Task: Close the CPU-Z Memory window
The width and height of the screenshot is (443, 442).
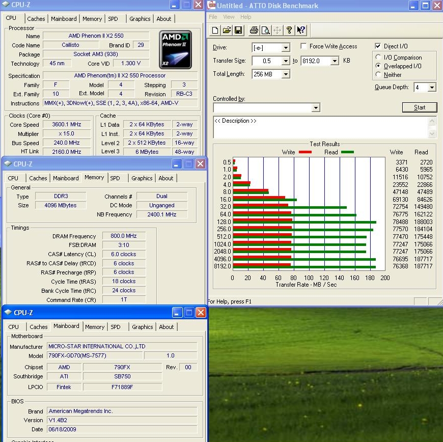Action: 200,163
